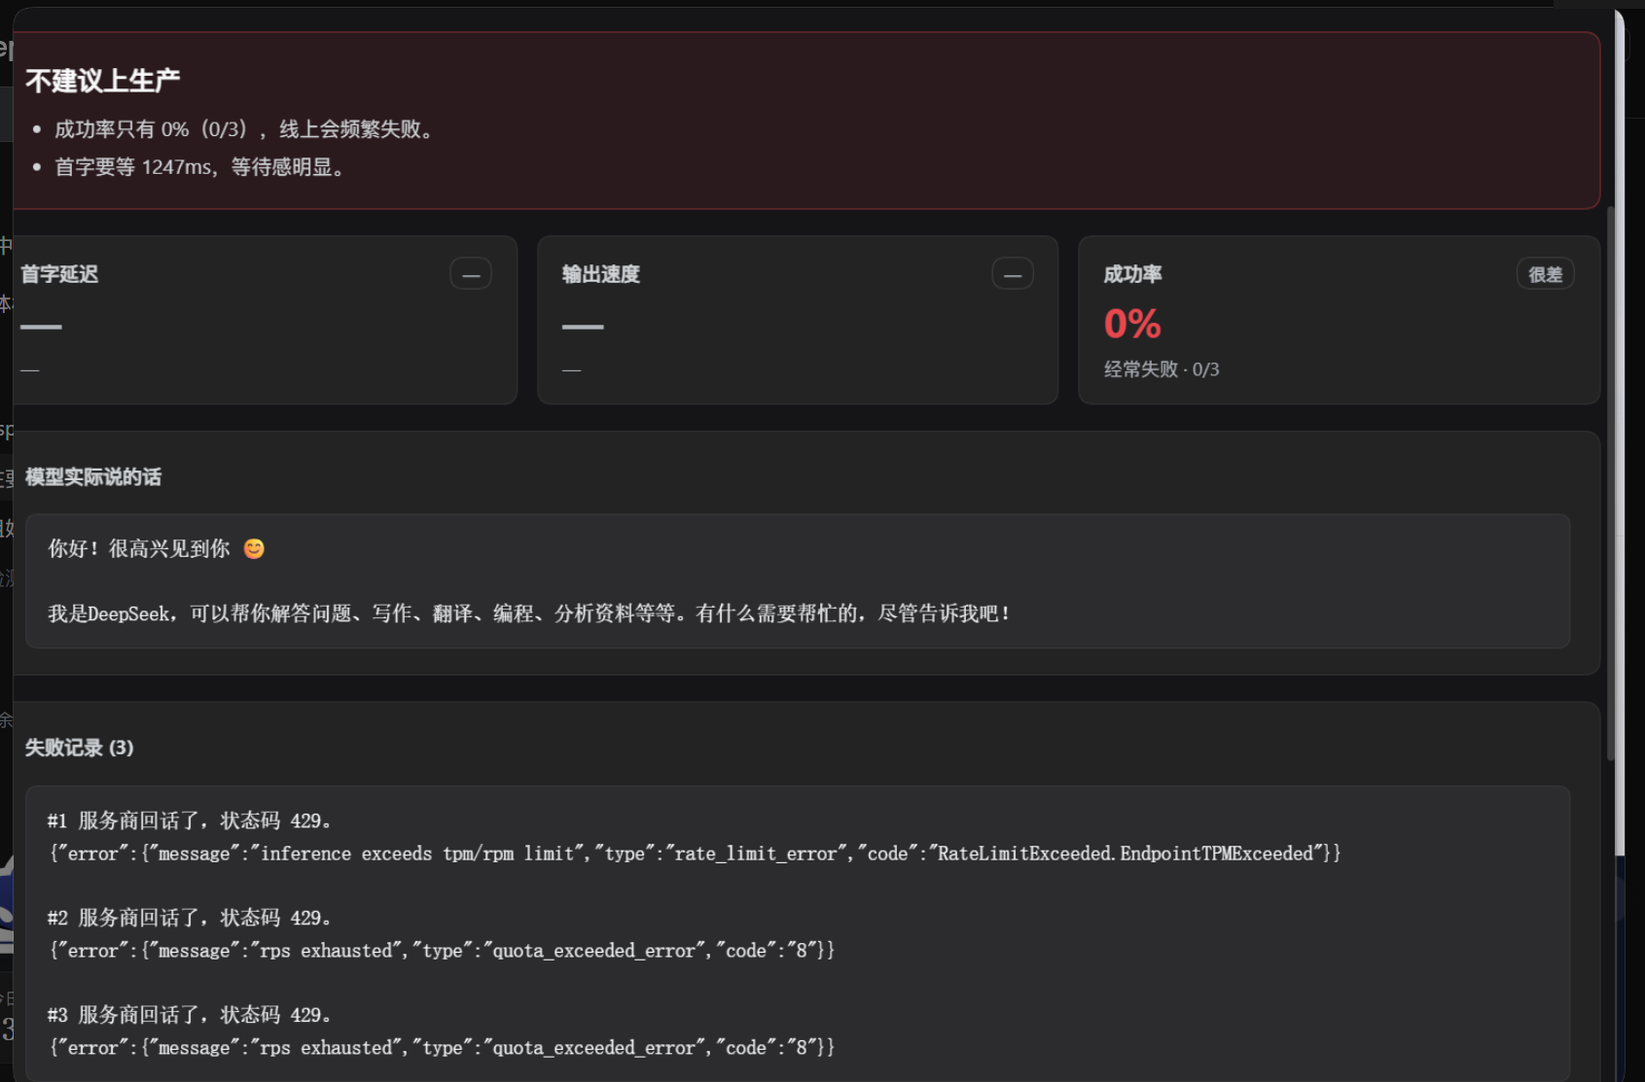Image resolution: width=1645 pixels, height=1082 pixels.
Task: Click the 不建议上生产 warning heading
Action: [x=103, y=81]
